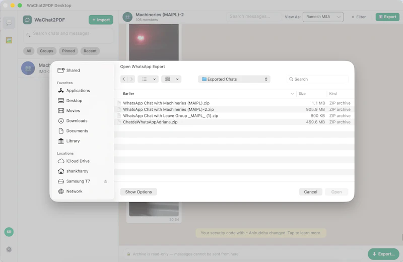The width and height of the screenshot is (403, 262).
Task: Select the Groups chats filter
Action: click(46, 51)
